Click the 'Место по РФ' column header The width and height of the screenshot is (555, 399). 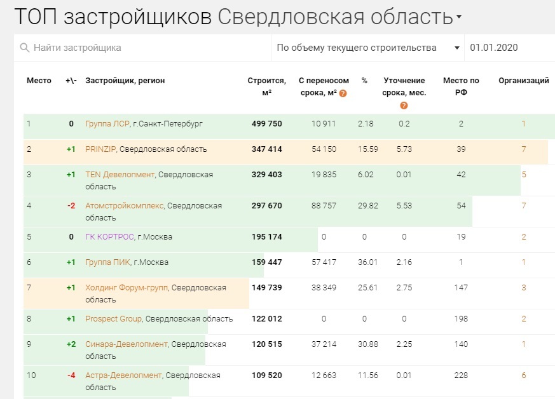coord(460,86)
